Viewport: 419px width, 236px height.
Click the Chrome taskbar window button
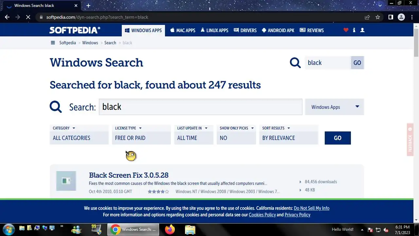tap(133, 229)
